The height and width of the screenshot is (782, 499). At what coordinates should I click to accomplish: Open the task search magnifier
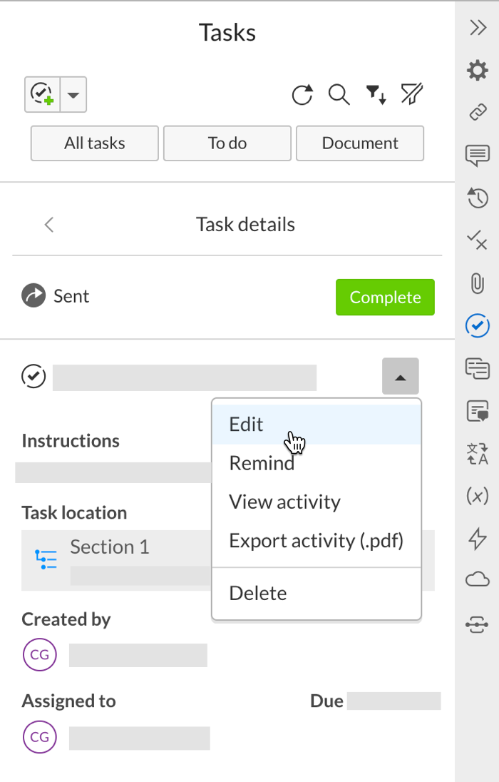click(x=339, y=94)
